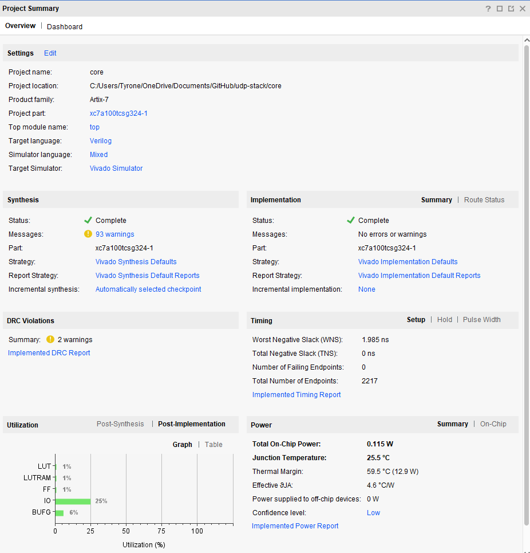Show Post-Implementation utilization

click(192, 424)
